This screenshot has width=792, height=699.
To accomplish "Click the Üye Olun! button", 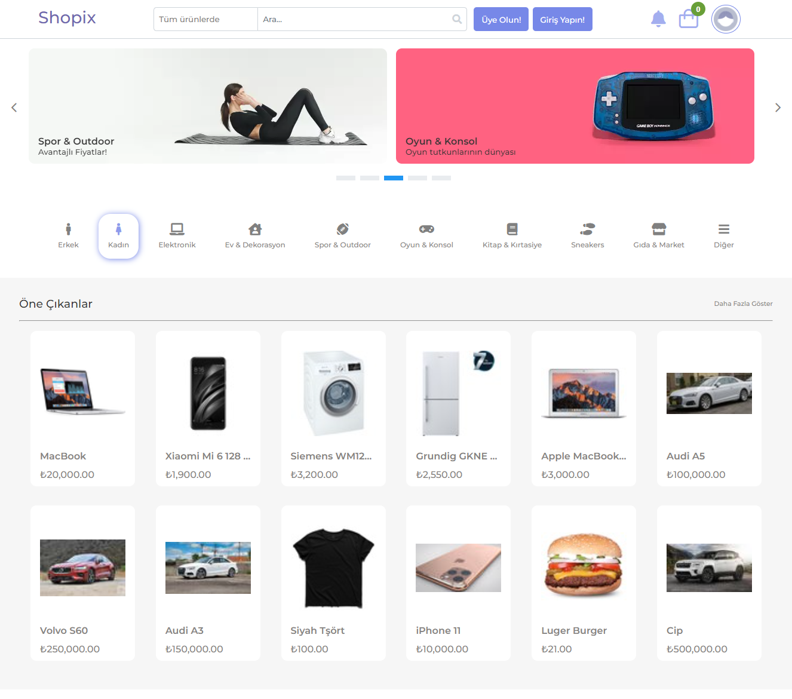I will tap(501, 19).
